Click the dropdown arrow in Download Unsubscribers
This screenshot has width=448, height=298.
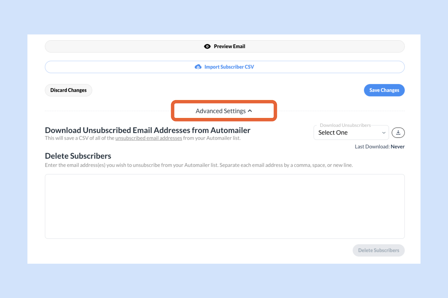click(x=384, y=133)
